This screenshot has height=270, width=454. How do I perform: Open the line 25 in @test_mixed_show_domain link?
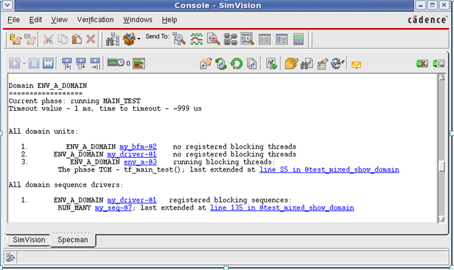pos(329,170)
